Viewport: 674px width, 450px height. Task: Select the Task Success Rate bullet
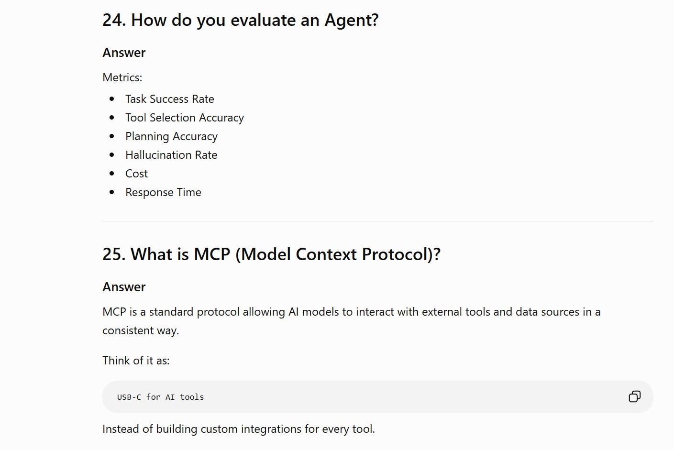[170, 99]
